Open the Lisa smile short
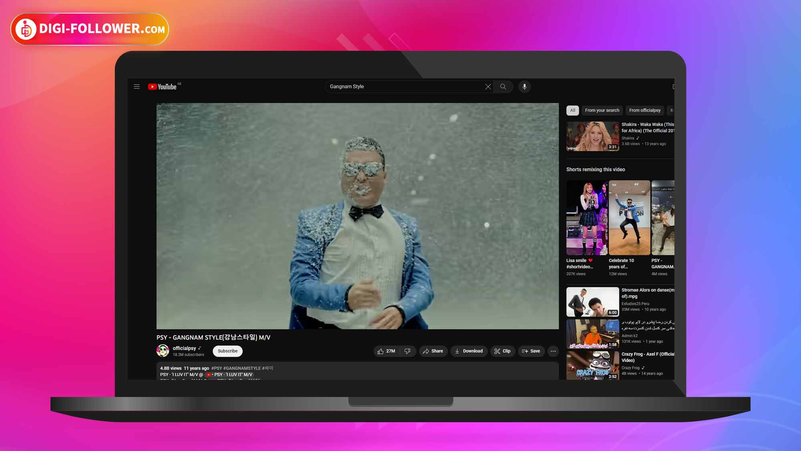Image resolution: width=801 pixels, height=451 pixels. coord(587,218)
